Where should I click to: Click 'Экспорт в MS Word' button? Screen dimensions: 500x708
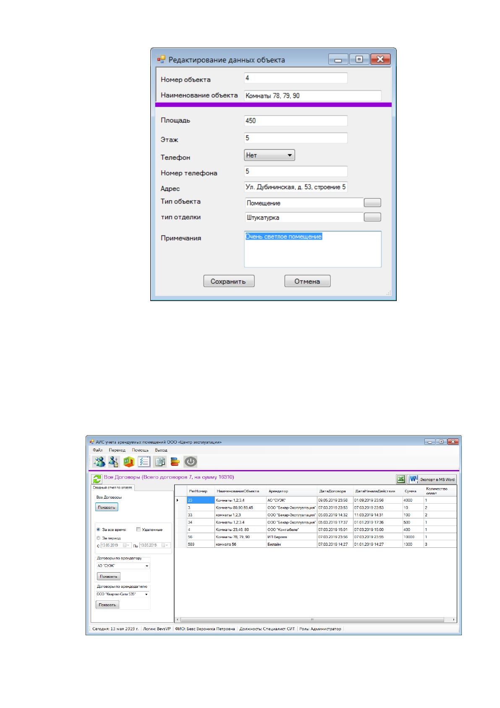[432, 479]
